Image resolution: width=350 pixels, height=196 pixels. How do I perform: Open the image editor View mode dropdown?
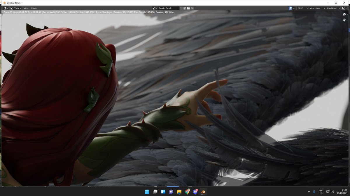tap(16, 8)
